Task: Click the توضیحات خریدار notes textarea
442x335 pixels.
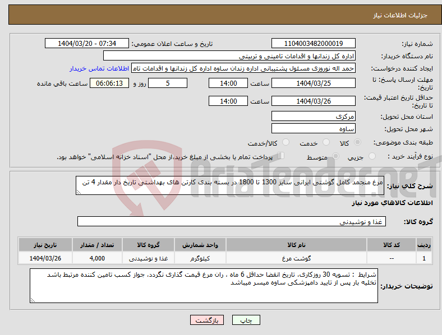Action: (204, 286)
